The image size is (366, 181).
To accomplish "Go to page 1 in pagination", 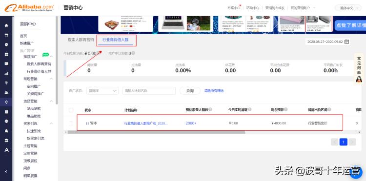I will (x=344, y=142).
